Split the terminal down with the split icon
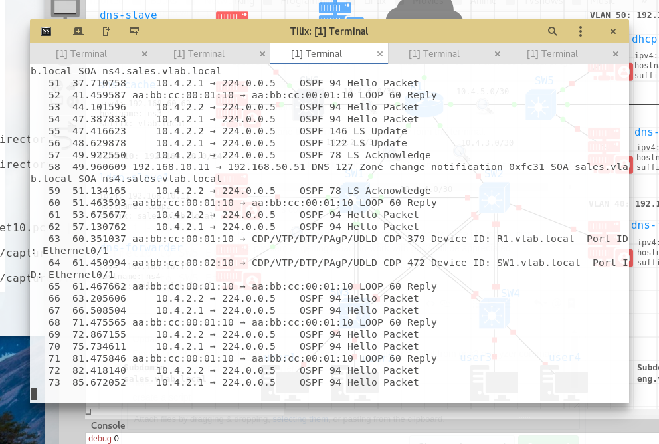 [x=135, y=31]
